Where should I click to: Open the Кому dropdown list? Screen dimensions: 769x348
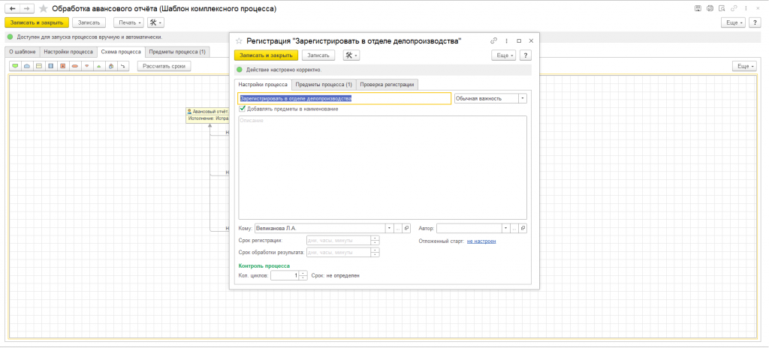click(x=389, y=227)
